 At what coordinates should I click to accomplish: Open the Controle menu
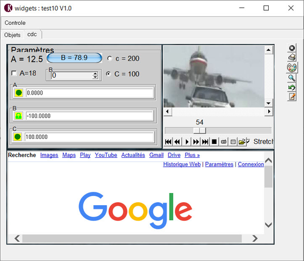coord(15,23)
